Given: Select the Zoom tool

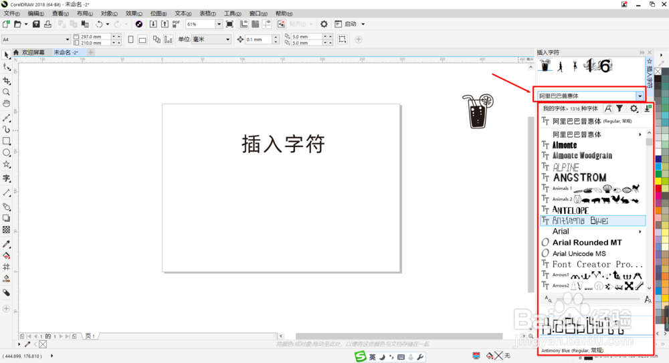Looking at the screenshot, I should click(7, 92).
